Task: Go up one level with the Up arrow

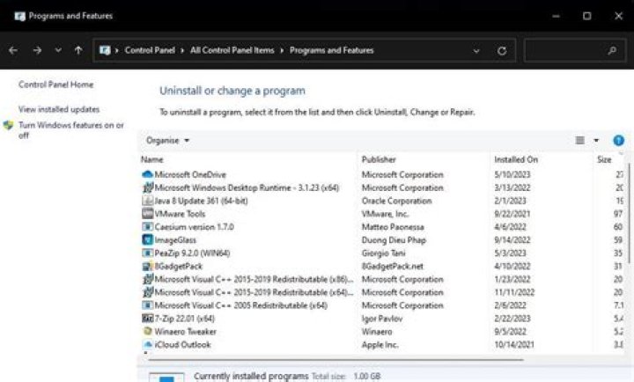Action: point(78,50)
